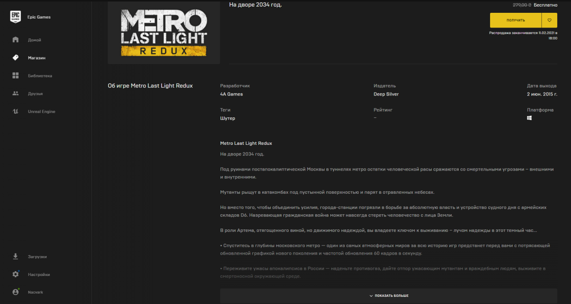Click the crossed-out 279,00 ₴ price
This screenshot has width=571, height=304.
click(522, 5)
